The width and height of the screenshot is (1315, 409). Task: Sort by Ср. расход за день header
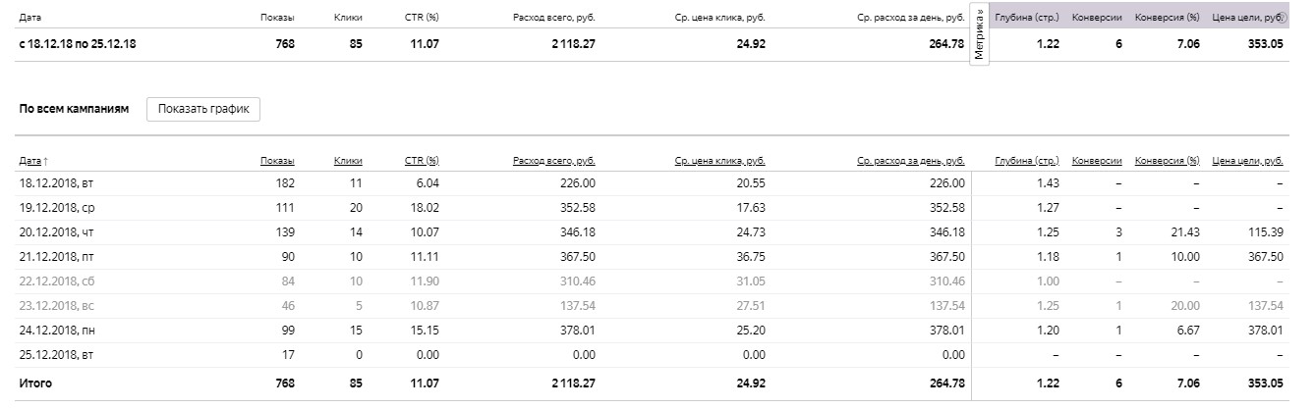(x=910, y=160)
